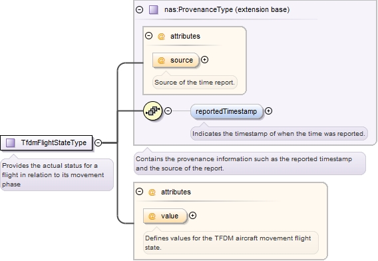Click the @ icon on source attribute

[x=161, y=61]
